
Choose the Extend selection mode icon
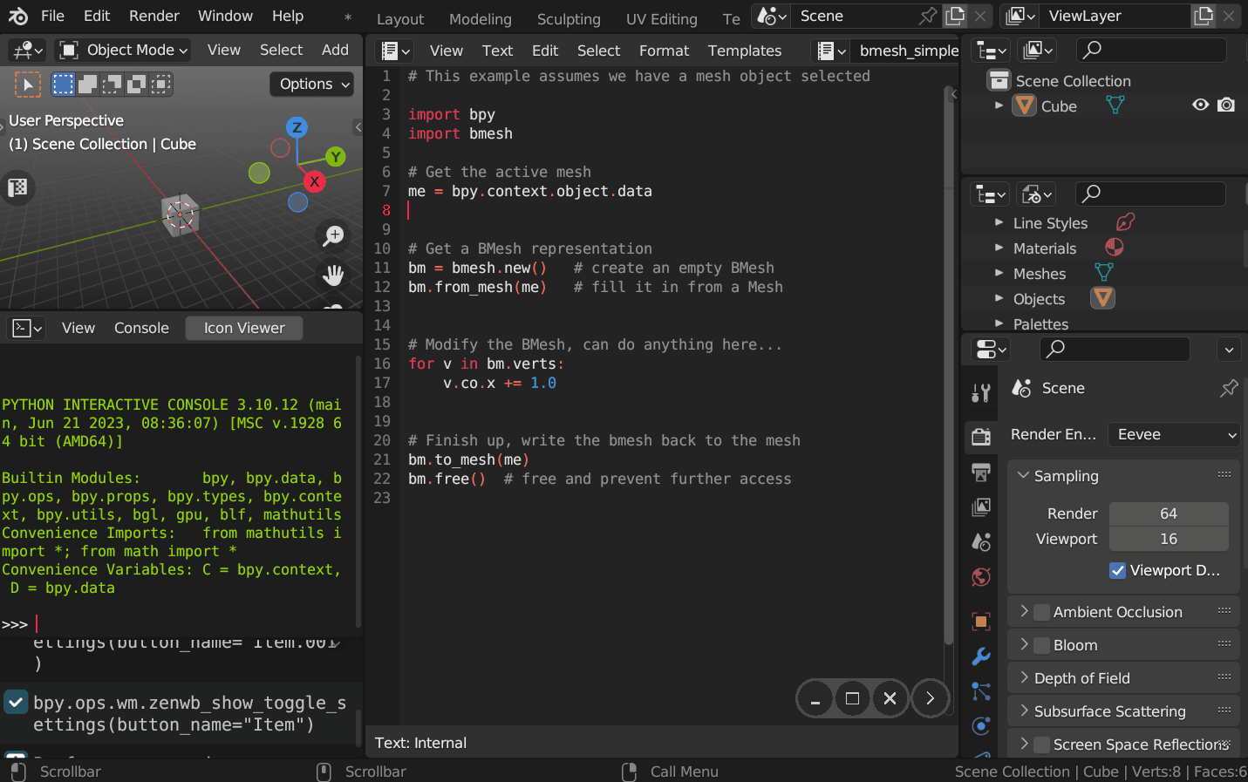[87, 85]
